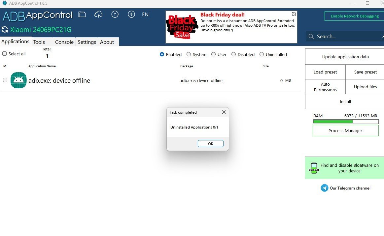
Task: Select the Uninstalled filter radio button
Action: [x=262, y=54]
